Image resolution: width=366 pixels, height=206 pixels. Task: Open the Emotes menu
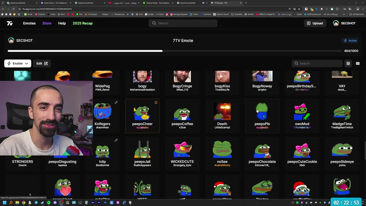pyautogui.click(x=29, y=23)
